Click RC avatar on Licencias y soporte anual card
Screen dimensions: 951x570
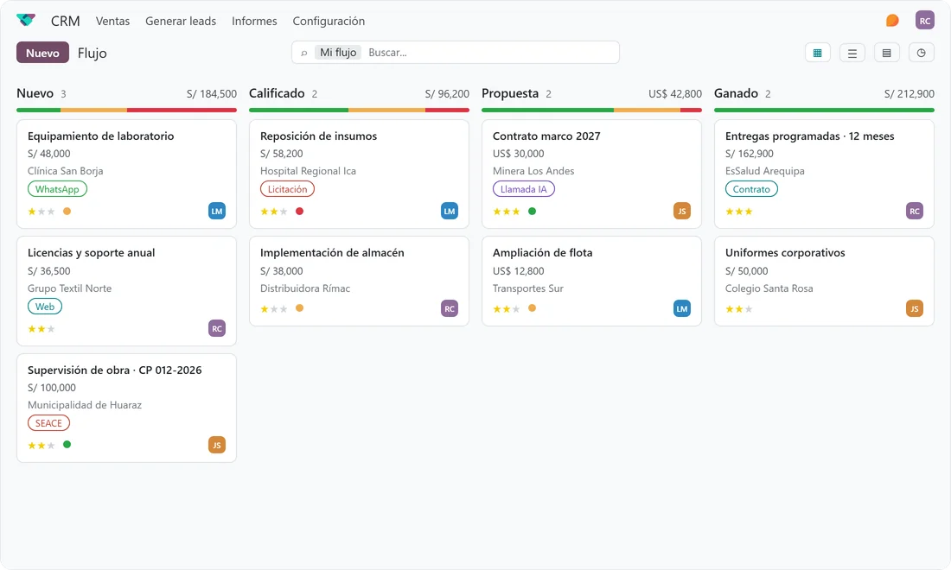pos(216,328)
